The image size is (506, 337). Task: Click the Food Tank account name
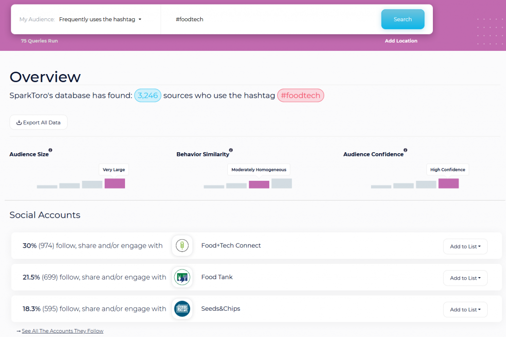click(x=217, y=277)
